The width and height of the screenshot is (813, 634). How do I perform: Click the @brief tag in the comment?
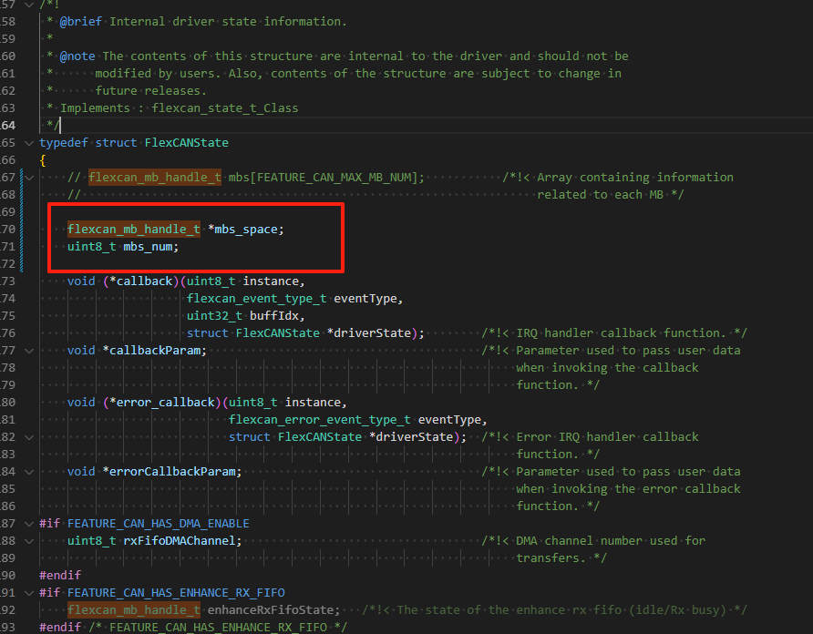81,22
